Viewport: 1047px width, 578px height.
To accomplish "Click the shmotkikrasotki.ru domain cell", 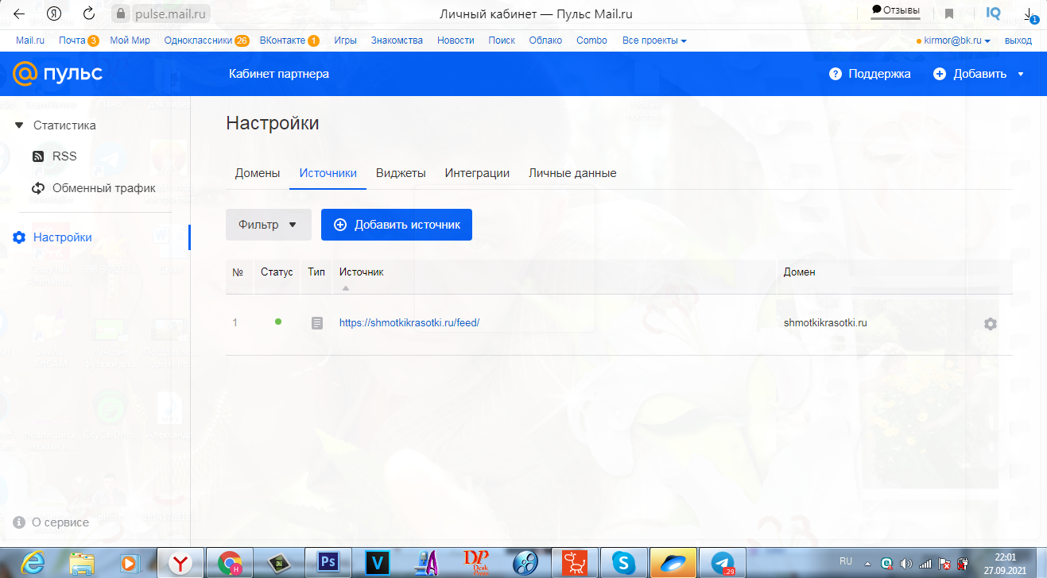I will pos(825,323).
